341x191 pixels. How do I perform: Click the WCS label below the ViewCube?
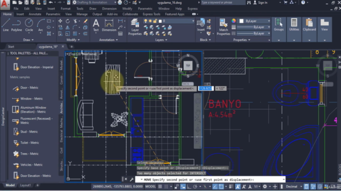[188, 84]
